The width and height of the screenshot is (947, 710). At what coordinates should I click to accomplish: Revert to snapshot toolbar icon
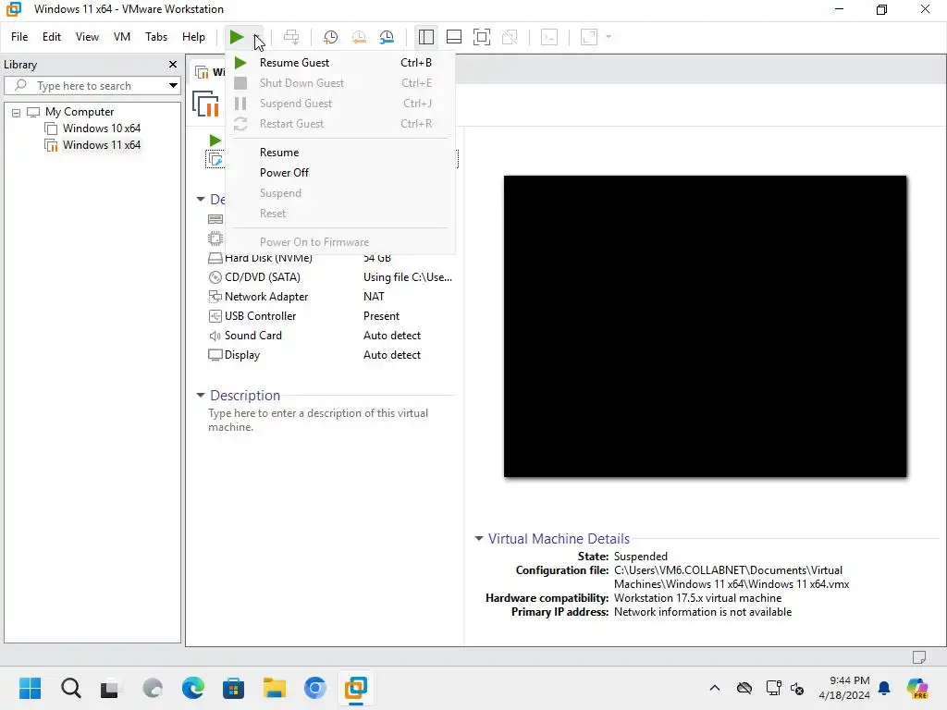click(x=359, y=37)
